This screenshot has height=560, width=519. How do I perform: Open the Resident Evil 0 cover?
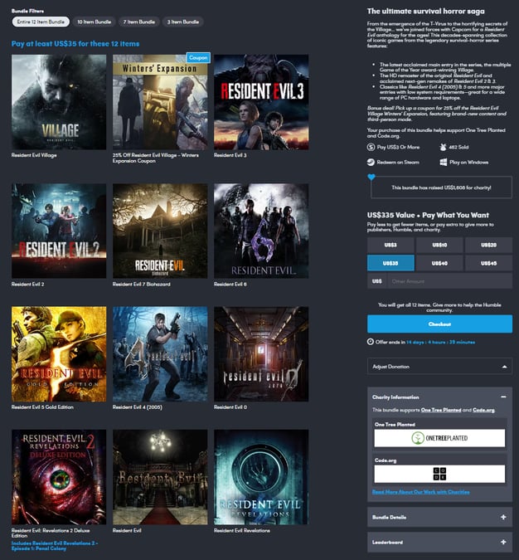[261, 354]
